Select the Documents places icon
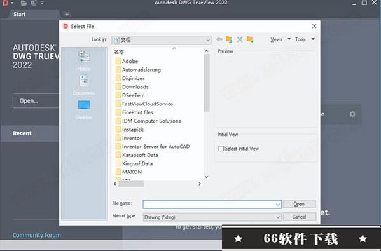Viewport: 381px width, 251px height. (x=84, y=85)
